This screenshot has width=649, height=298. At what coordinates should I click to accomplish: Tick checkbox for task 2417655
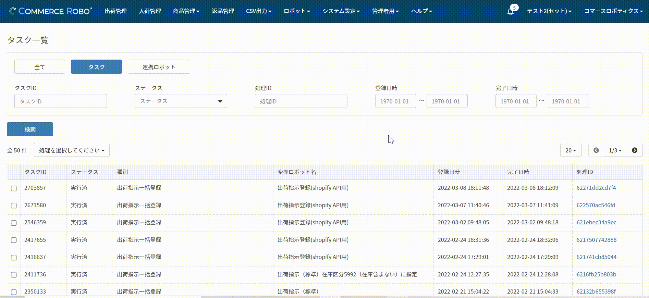(14, 240)
